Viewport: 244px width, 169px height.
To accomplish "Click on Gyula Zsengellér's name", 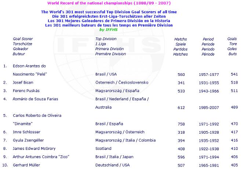I will (28, 140).
